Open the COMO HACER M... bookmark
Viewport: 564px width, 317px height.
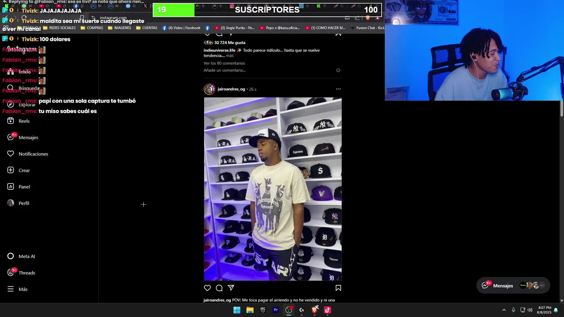[325, 28]
